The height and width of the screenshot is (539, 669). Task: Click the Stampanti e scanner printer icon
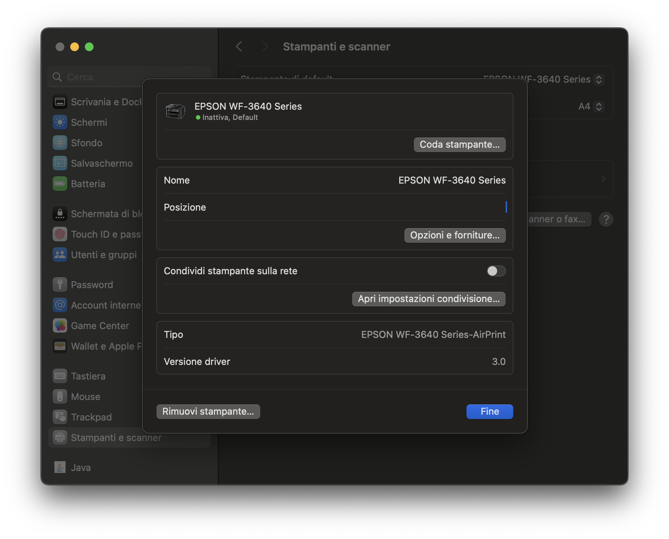click(60, 438)
